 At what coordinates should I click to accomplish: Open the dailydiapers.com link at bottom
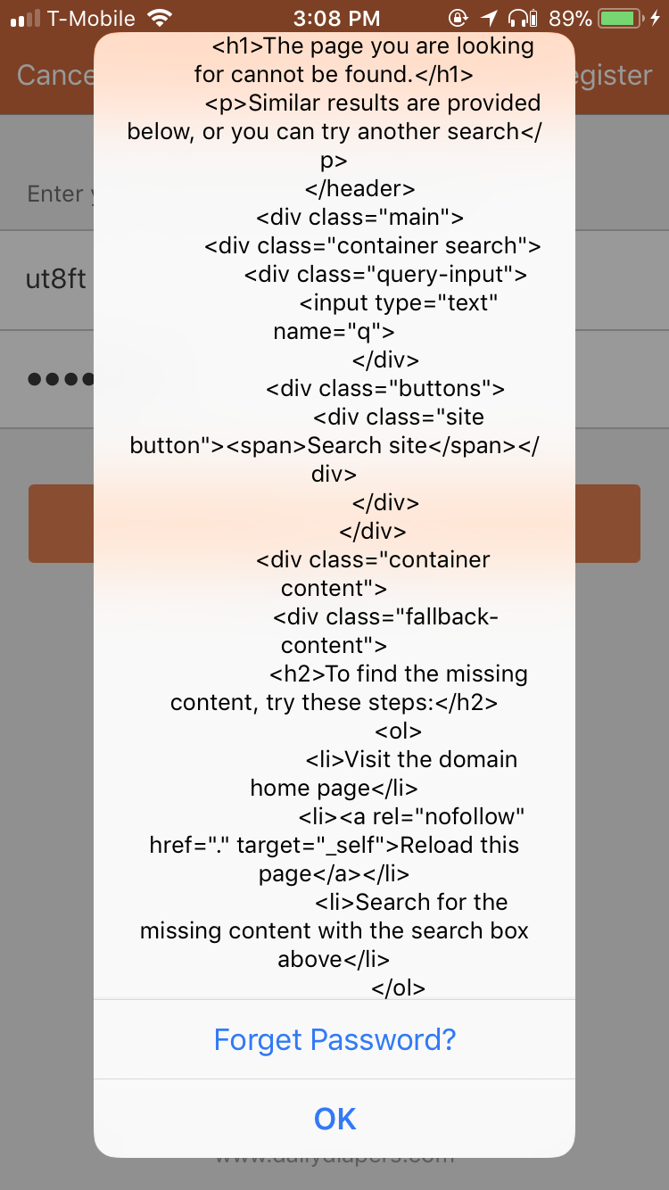coord(334,1161)
